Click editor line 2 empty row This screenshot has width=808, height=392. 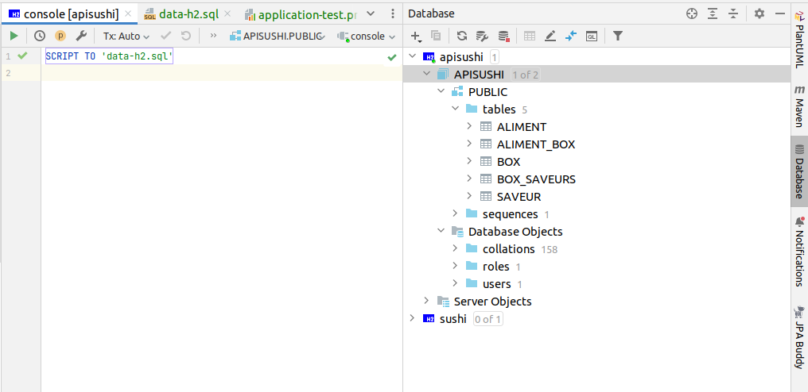222,73
